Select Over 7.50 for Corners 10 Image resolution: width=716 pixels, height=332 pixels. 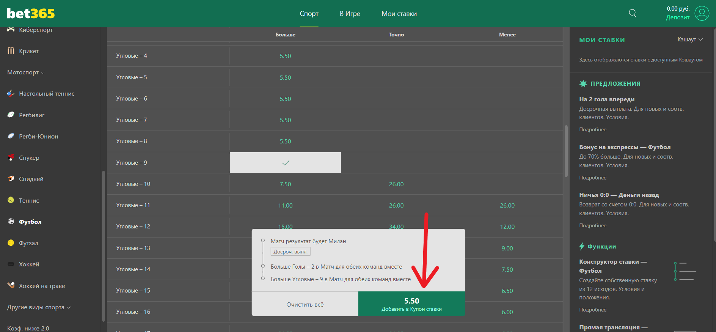[285, 184]
